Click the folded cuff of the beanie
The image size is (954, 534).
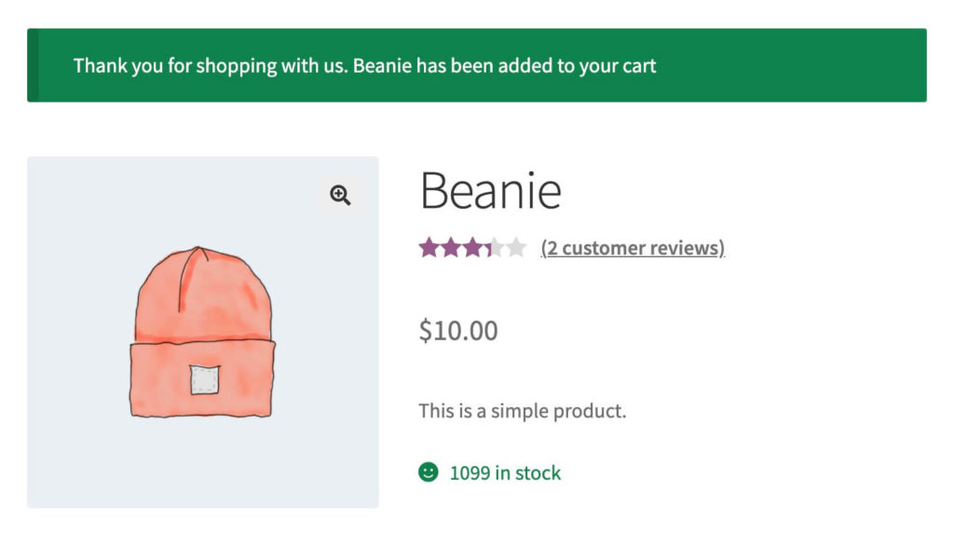point(202,379)
